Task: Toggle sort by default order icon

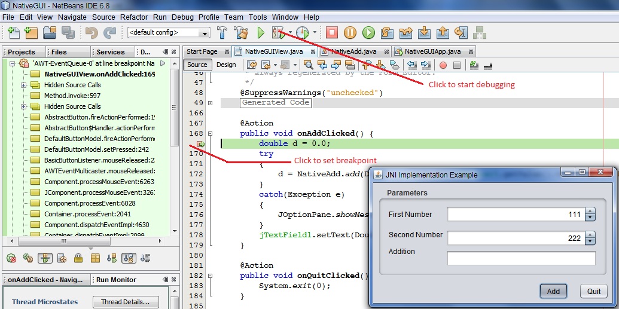Action: point(145,258)
